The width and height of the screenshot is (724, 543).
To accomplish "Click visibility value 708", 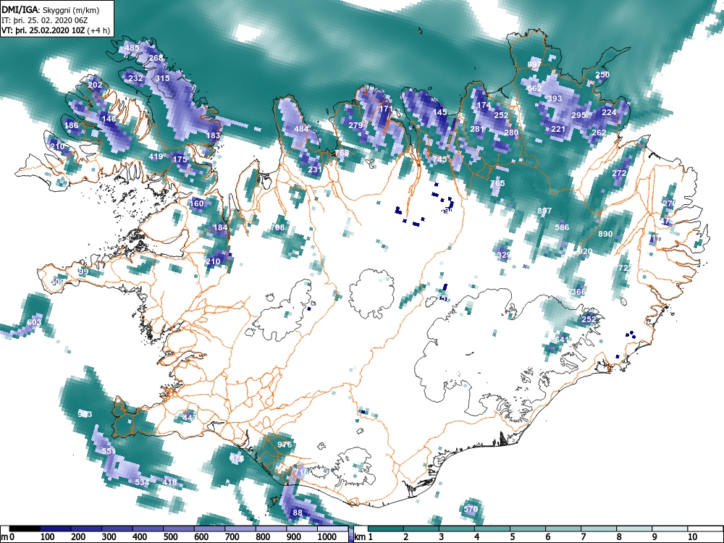I will click(x=277, y=227).
